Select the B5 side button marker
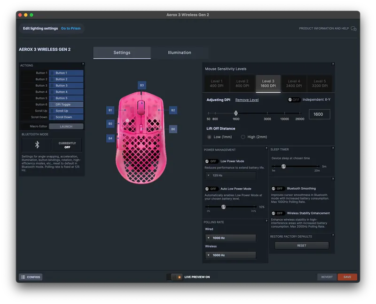376x304 pixels. coord(110,124)
